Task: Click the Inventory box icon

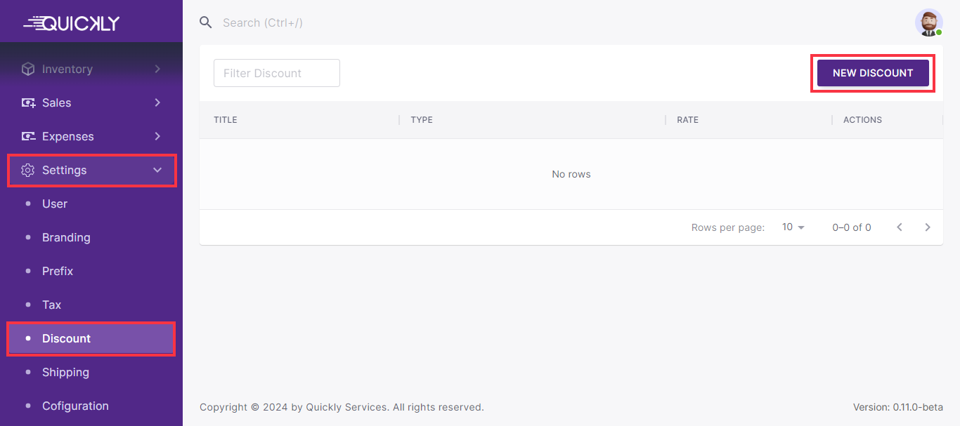Action: tap(28, 69)
